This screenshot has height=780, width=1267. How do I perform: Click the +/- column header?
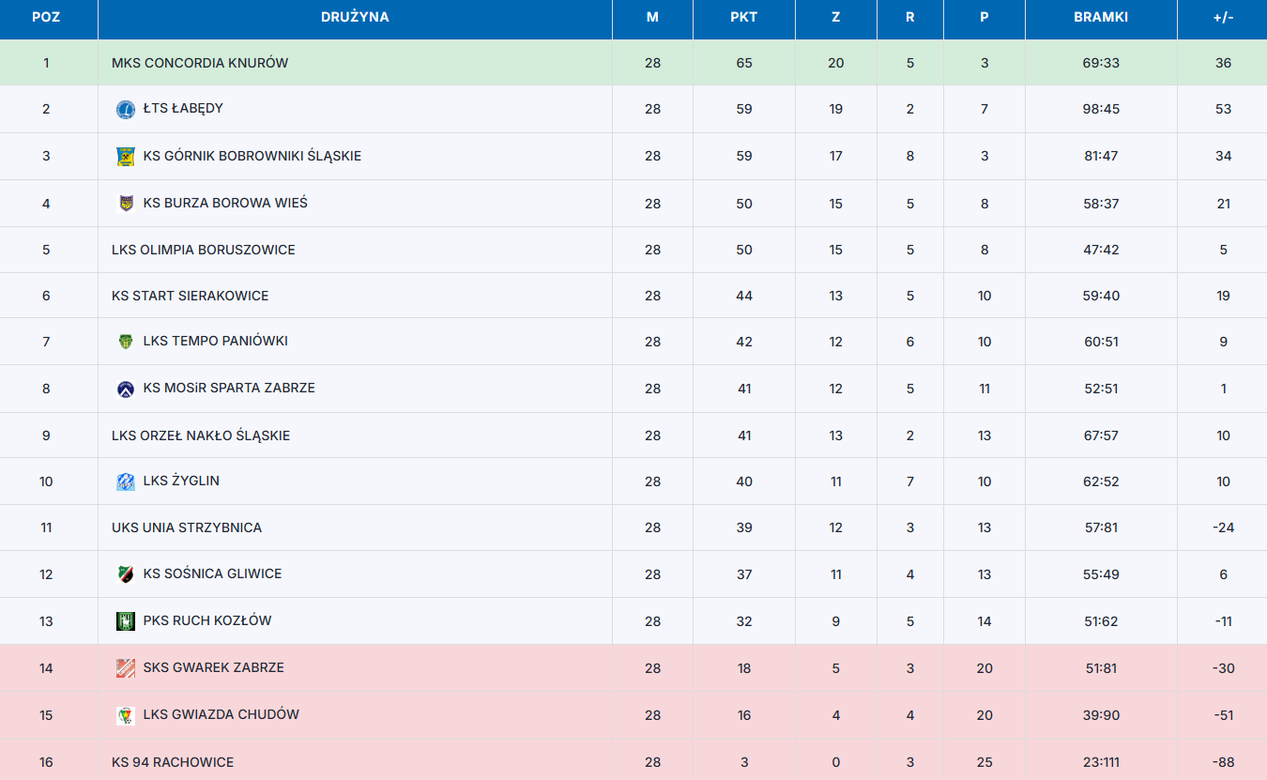(x=1223, y=17)
